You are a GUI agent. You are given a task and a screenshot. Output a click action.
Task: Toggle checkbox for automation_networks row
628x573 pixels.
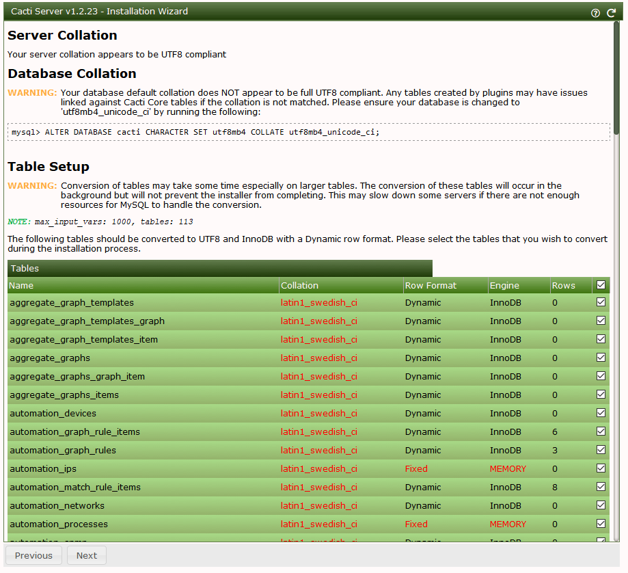click(x=601, y=505)
